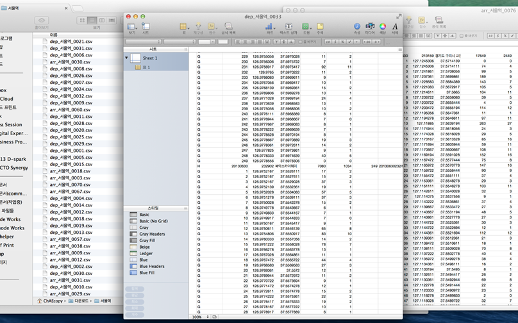
Task: Add a comment (주석) note
Action: (x=320, y=27)
